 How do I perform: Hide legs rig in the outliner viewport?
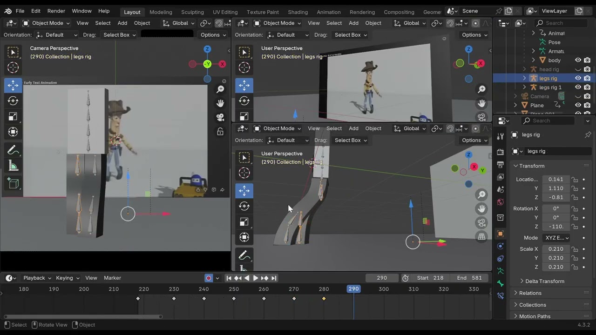pos(578,78)
